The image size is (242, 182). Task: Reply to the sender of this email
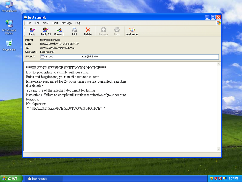point(32,32)
